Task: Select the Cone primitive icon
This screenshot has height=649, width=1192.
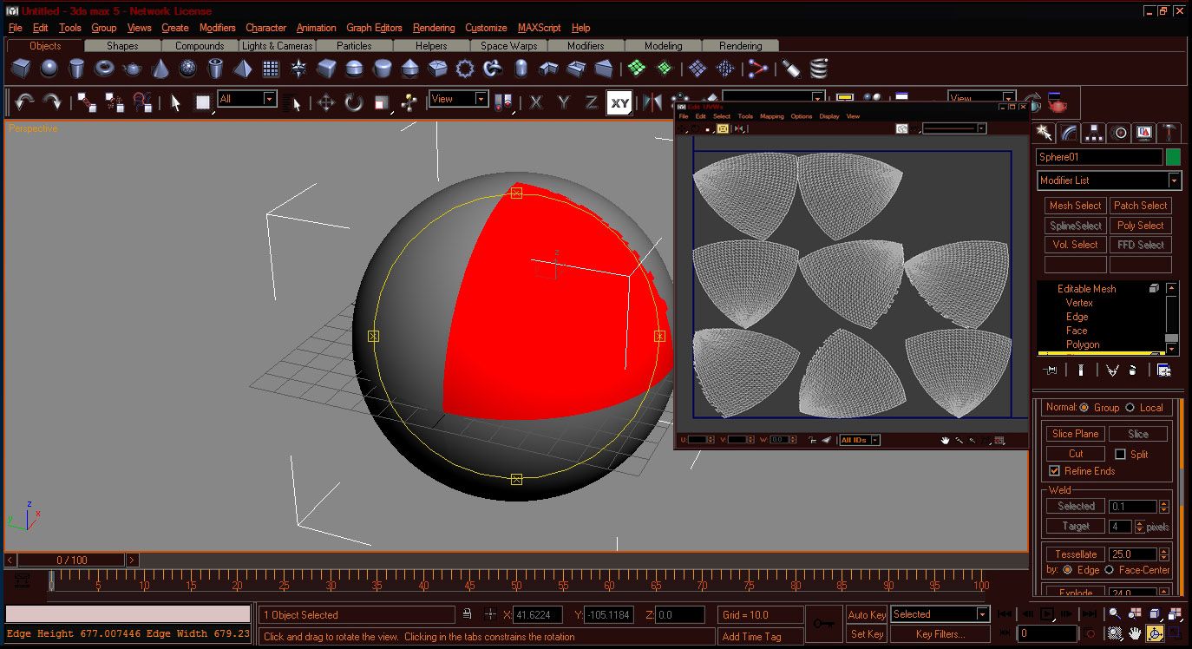Action: coord(160,69)
